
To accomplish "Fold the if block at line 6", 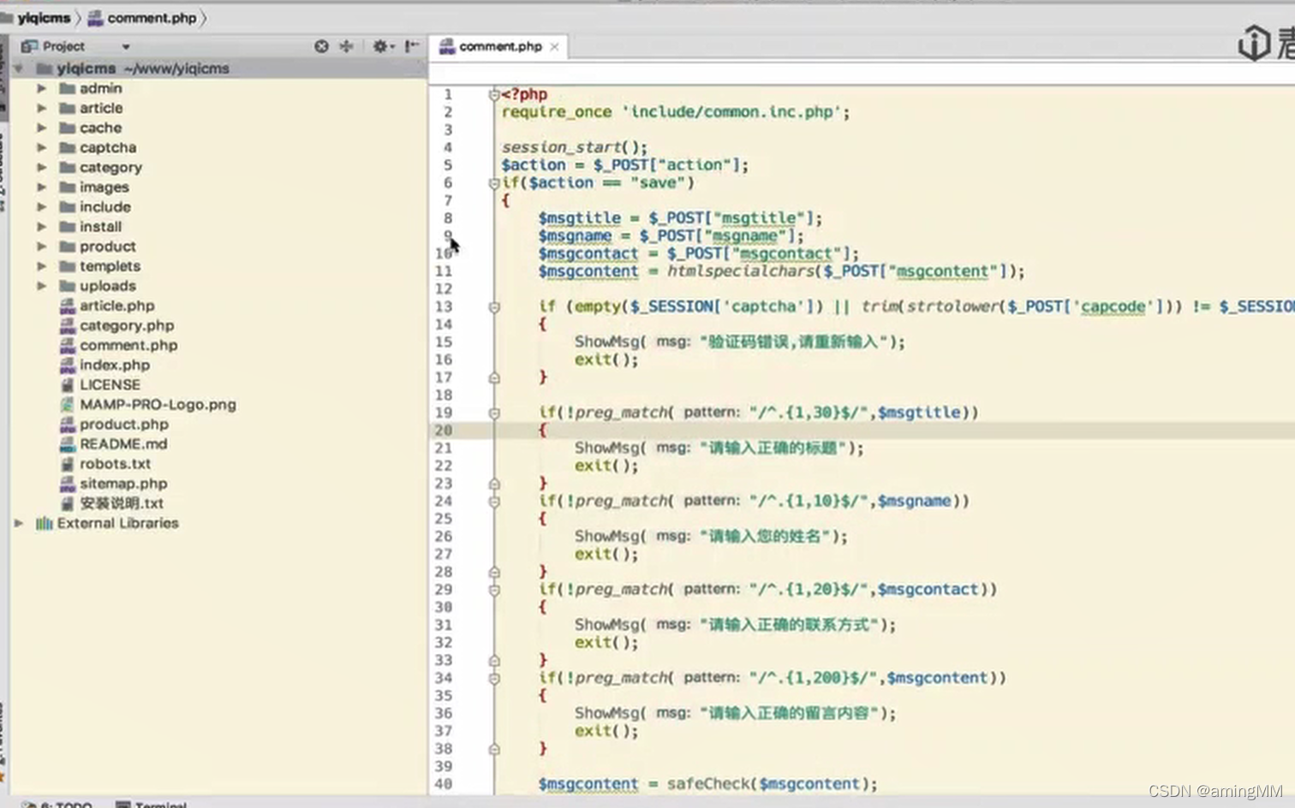I will tap(494, 183).
